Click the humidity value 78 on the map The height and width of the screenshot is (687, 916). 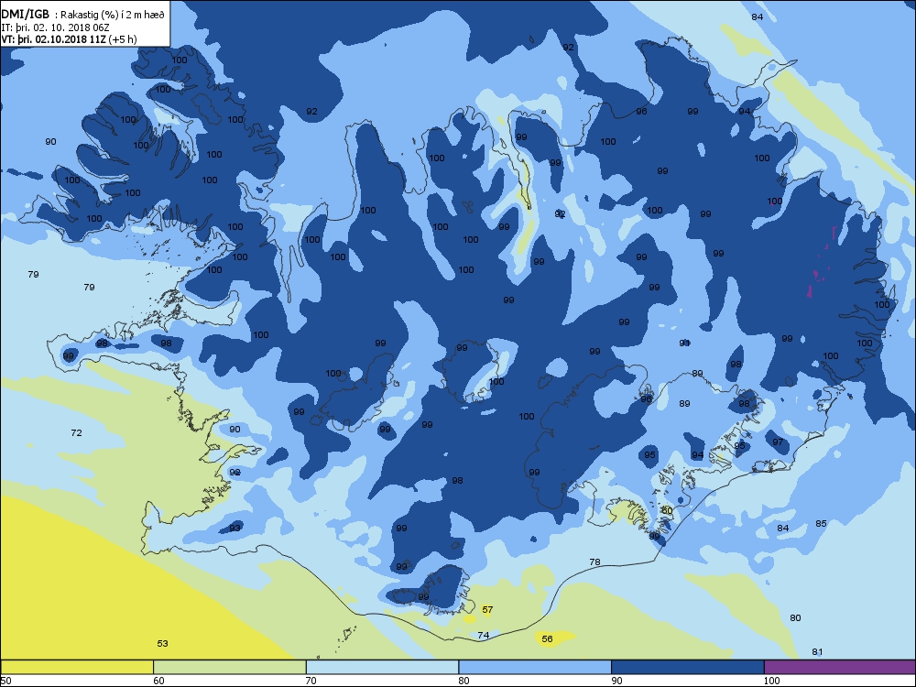click(x=594, y=562)
